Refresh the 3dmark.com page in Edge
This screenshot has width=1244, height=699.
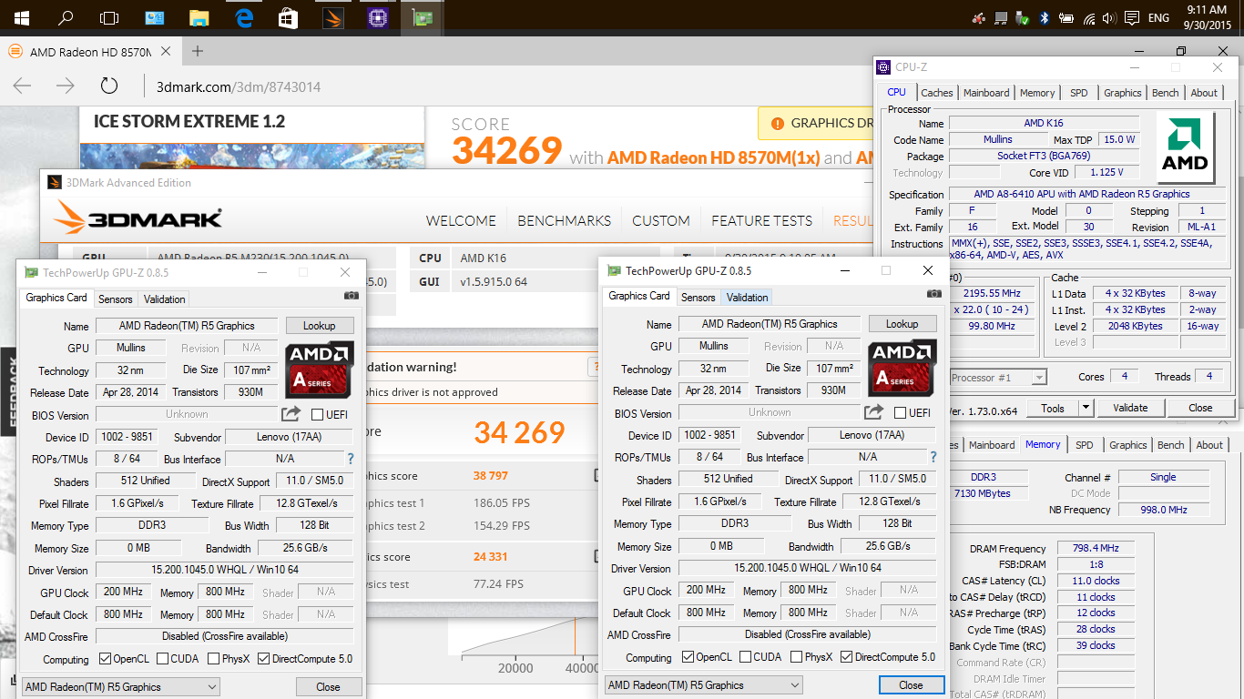coord(109,86)
